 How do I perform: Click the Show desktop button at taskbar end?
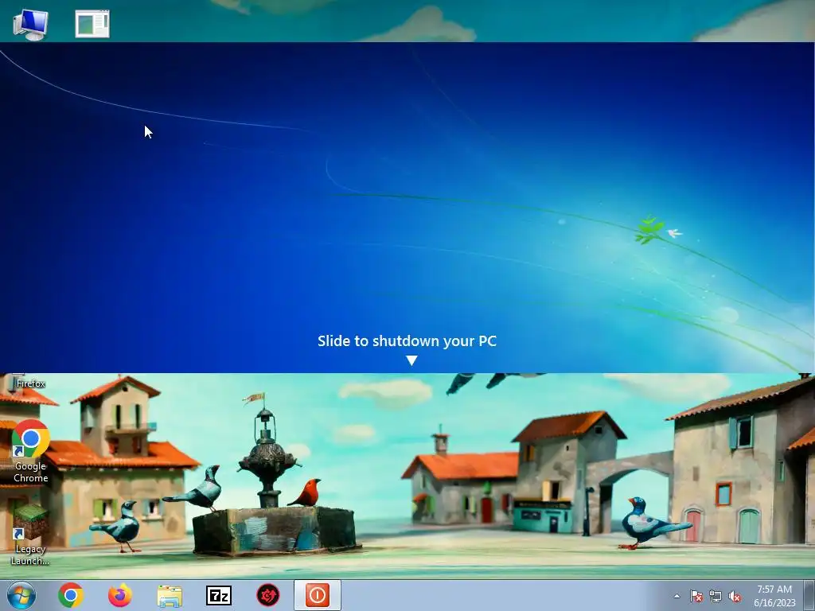pyautogui.click(x=809, y=595)
